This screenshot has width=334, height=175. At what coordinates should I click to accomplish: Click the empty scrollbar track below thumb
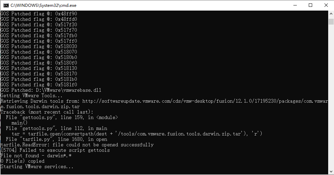pos(331,102)
